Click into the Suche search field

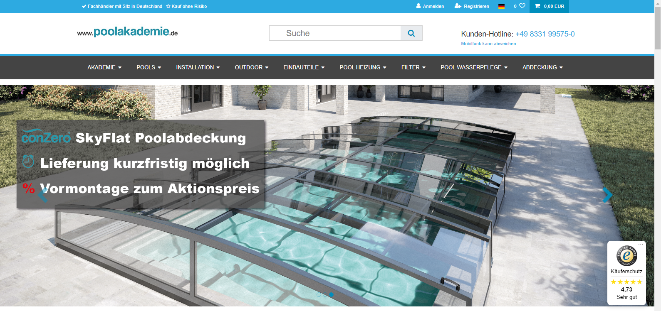pos(335,33)
